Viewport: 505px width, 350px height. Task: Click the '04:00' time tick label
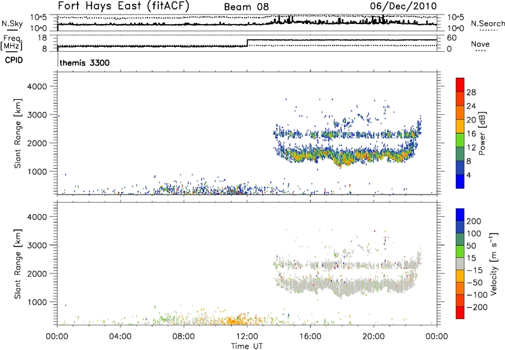click(120, 337)
